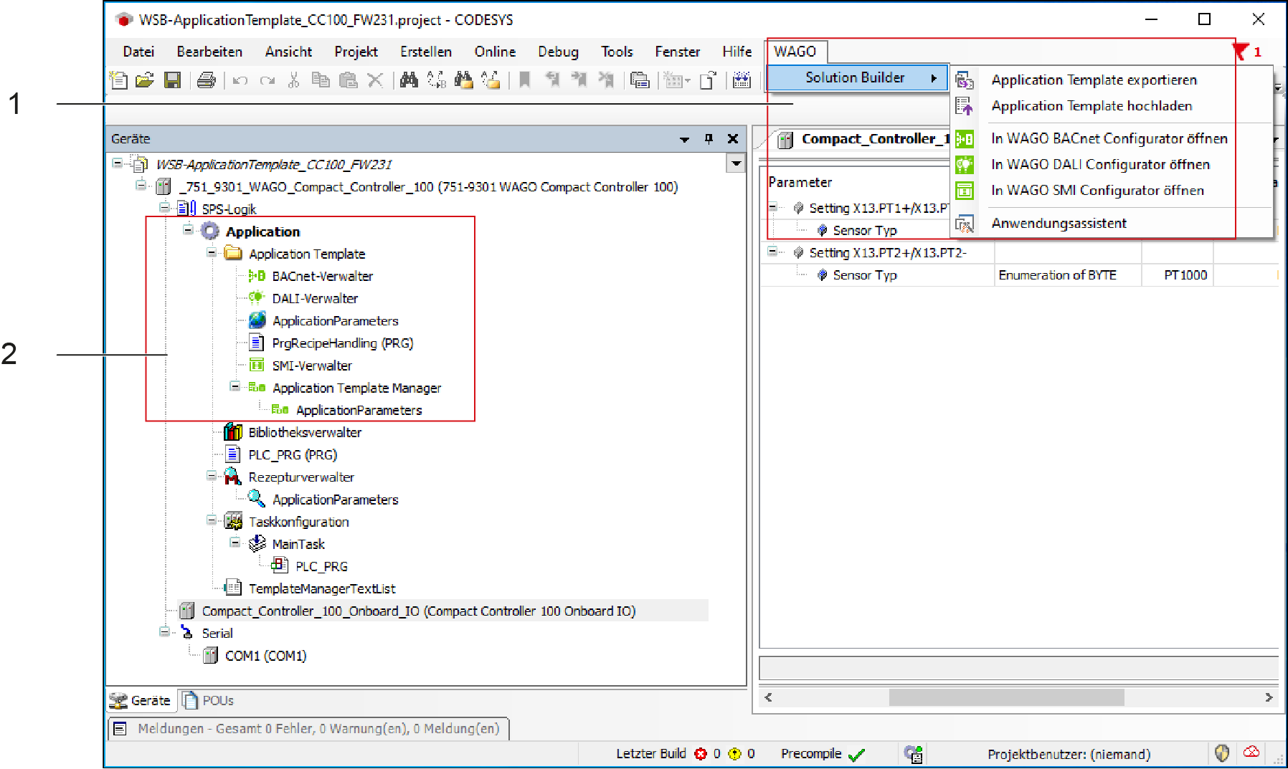Click the green SMI Configurator icon
The width and height of the screenshot is (1288, 769).
(x=965, y=191)
